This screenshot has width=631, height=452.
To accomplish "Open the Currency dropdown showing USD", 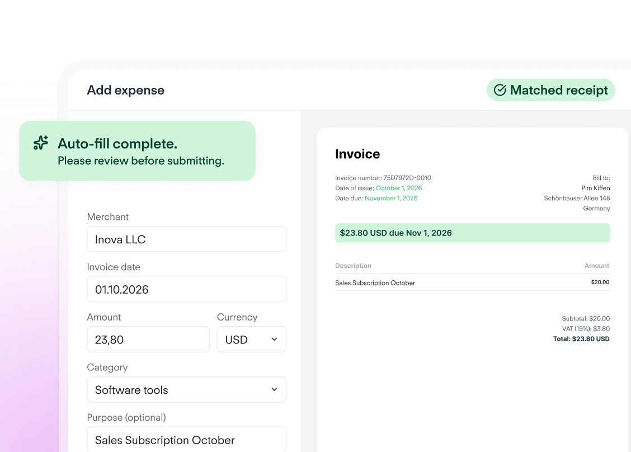I will coord(252,340).
